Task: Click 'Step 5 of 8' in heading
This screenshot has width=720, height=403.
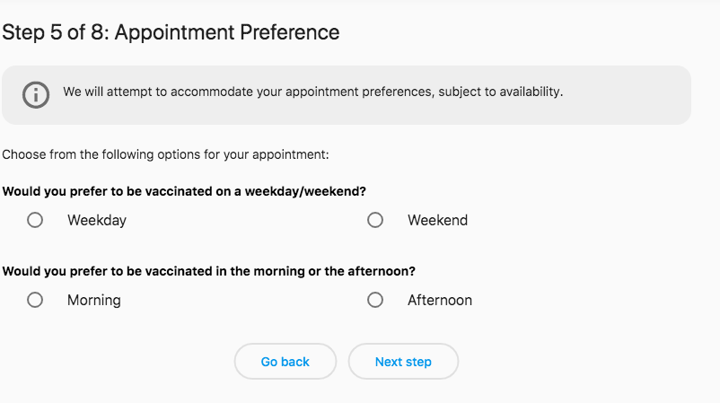Action: (x=55, y=32)
